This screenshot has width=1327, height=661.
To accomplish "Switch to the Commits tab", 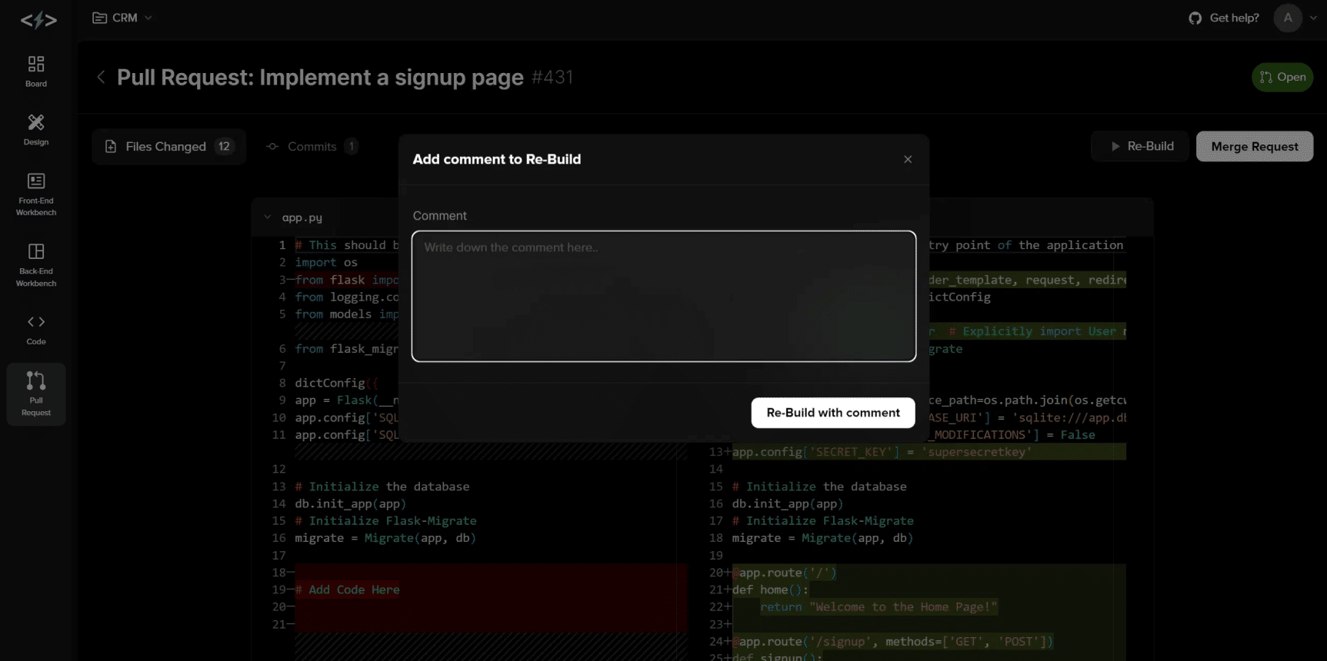I will click(x=312, y=146).
